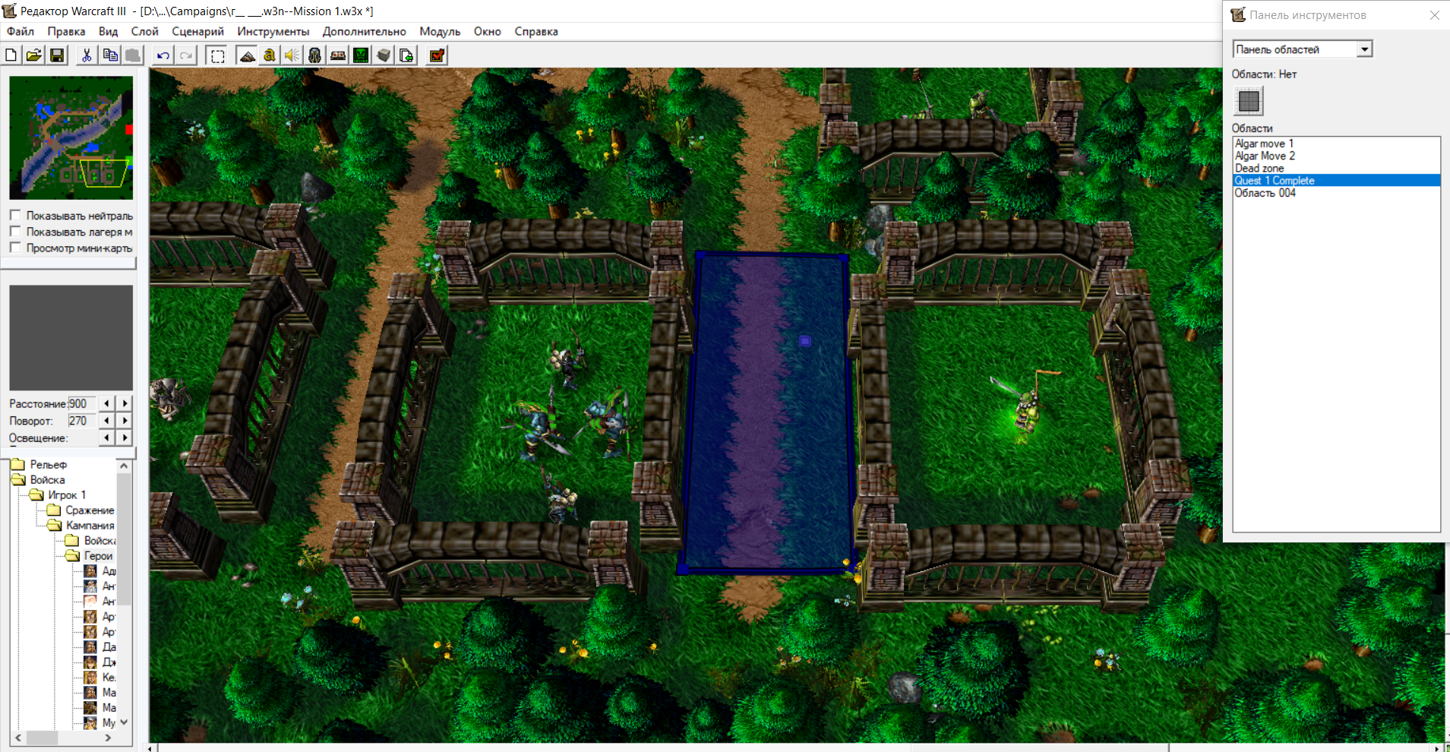This screenshot has height=752, width=1450.
Task: Create a new map with toolbar icon
Action: click(11, 55)
